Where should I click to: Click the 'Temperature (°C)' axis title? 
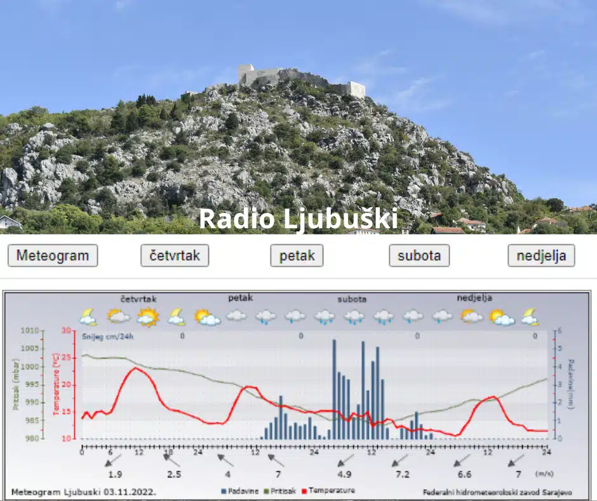point(57,384)
